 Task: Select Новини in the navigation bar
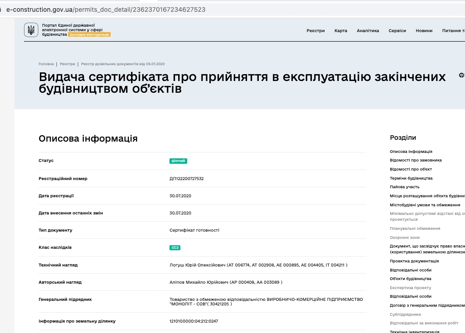(424, 31)
